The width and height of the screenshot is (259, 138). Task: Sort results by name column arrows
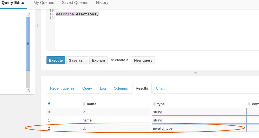[x=84, y=104]
